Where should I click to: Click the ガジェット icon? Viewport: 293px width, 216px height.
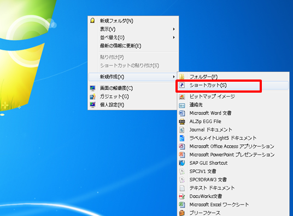92,96
